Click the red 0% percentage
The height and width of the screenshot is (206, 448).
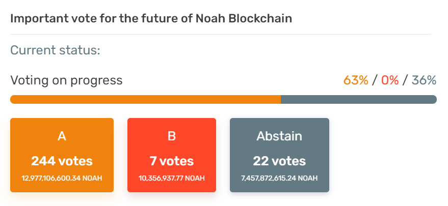pos(390,80)
